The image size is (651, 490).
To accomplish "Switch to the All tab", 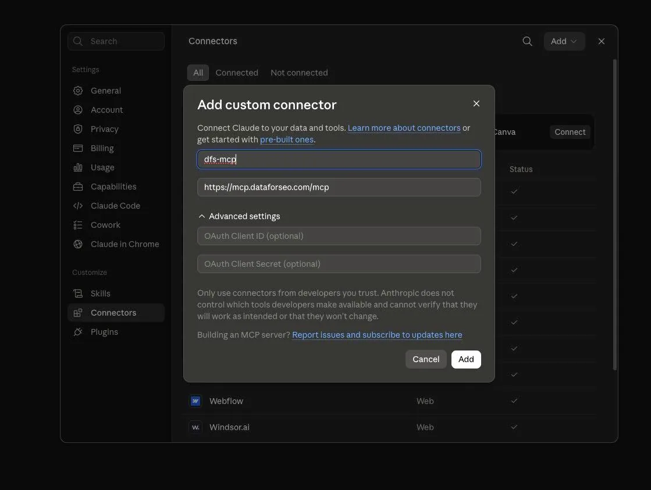I will click(x=198, y=73).
